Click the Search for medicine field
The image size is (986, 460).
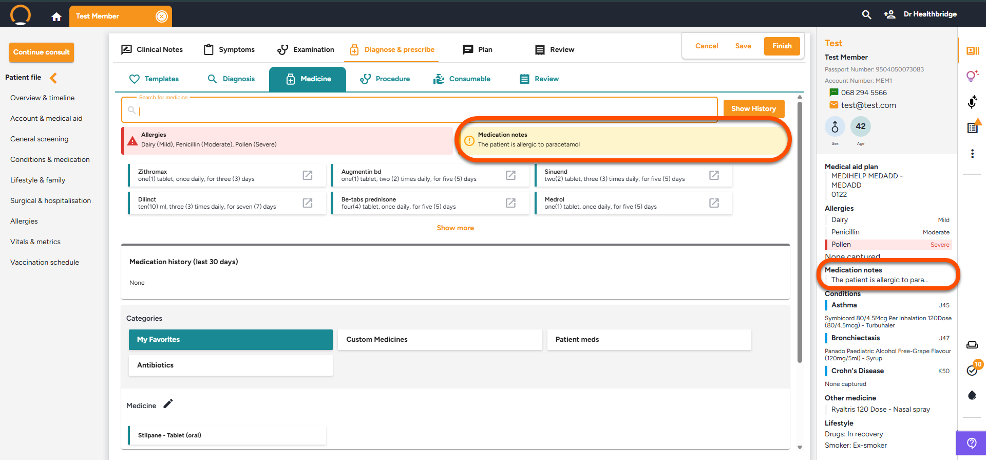click(421, 111)
